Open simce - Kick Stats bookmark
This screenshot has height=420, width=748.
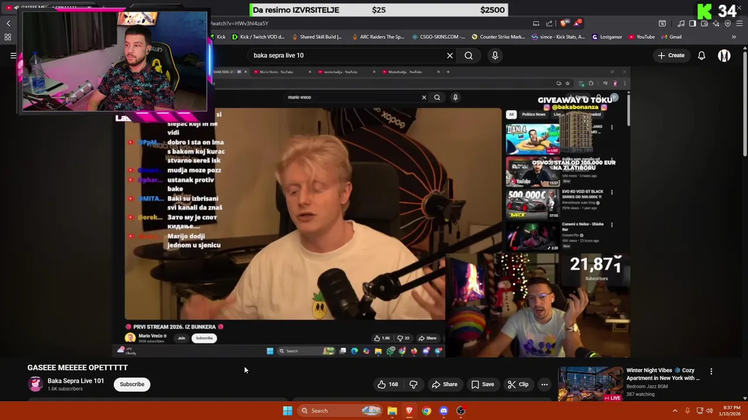click(x=558, y=37)
